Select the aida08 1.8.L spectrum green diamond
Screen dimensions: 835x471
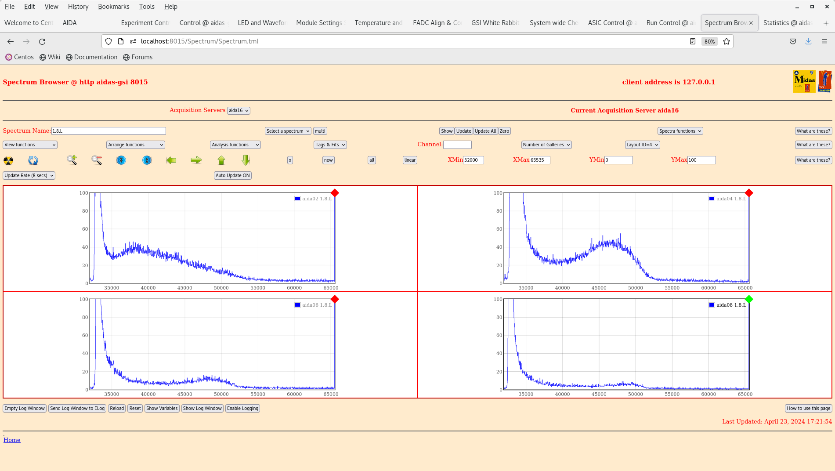click(749, 299)
